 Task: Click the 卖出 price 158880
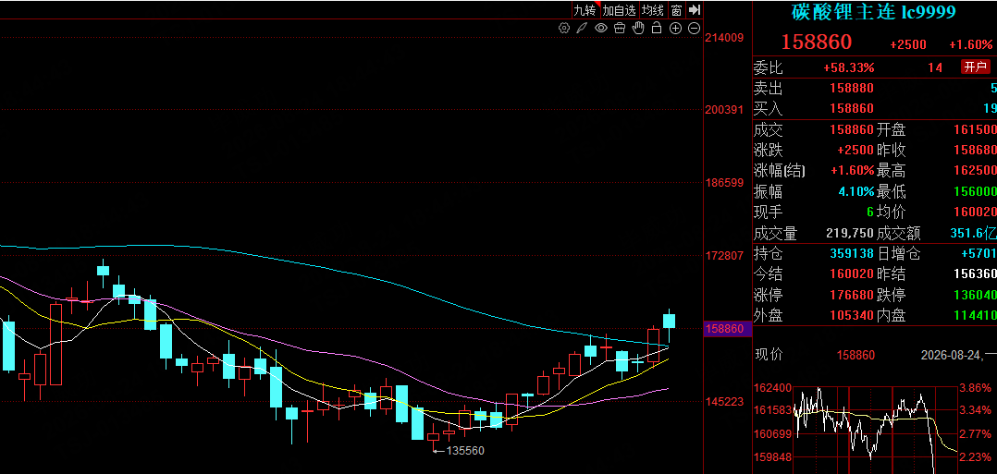click(x=852, y=88)
